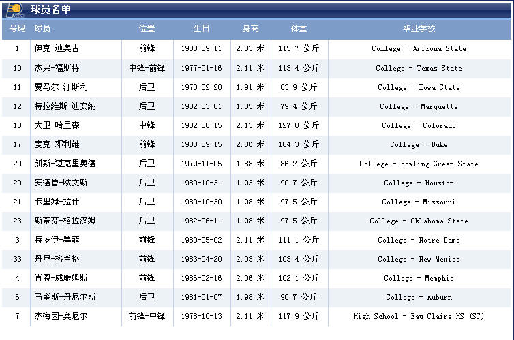Click weight 115.7 公斤
The height and width of the screenshot is (340, 514).
coord(299,48)
